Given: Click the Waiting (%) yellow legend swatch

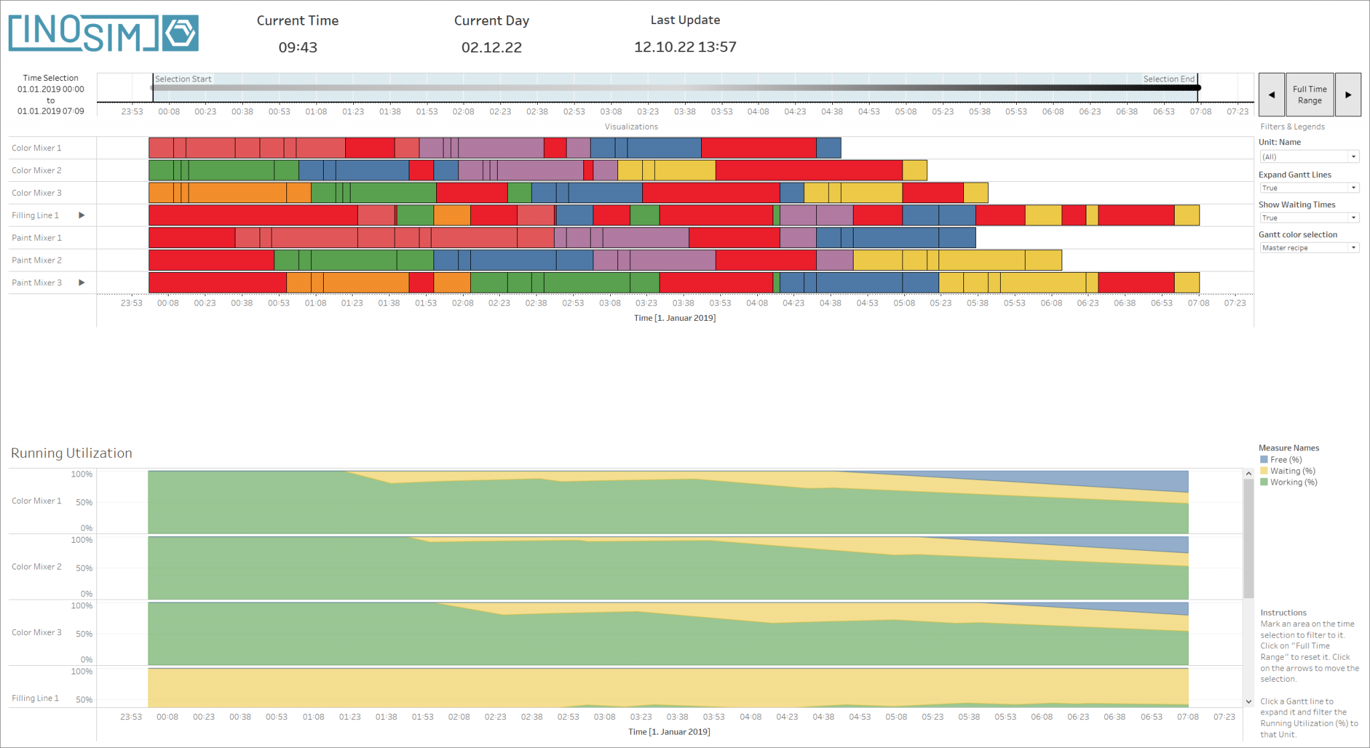Looking at the screenshot, I should point(1264,471).
